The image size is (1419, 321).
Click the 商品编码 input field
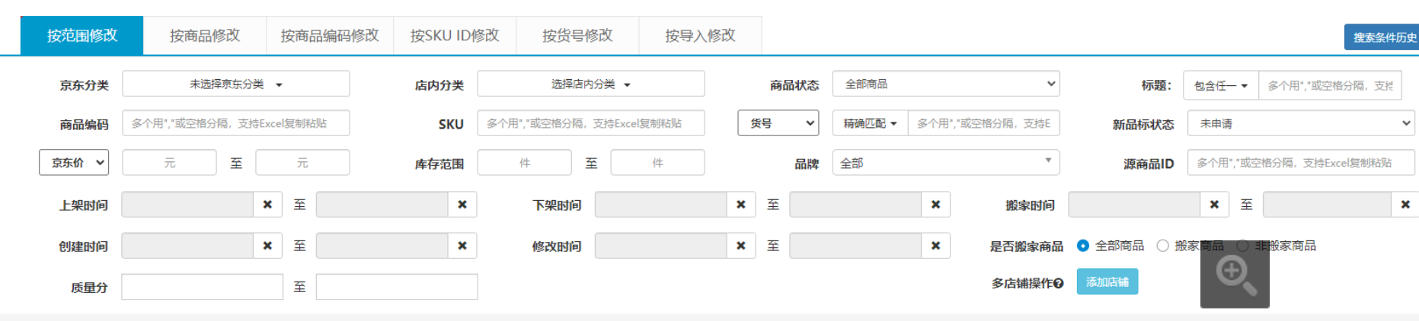point(235,123)
